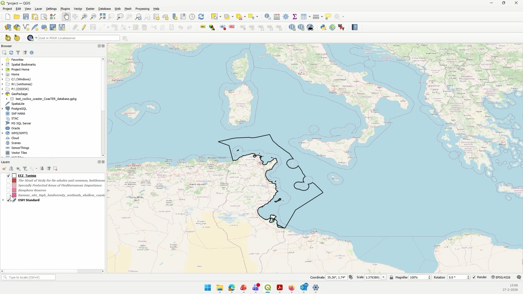The image size is (523, 294).
Task: Expand the WMS/WMTS browser node
Action: coord(2,133)
